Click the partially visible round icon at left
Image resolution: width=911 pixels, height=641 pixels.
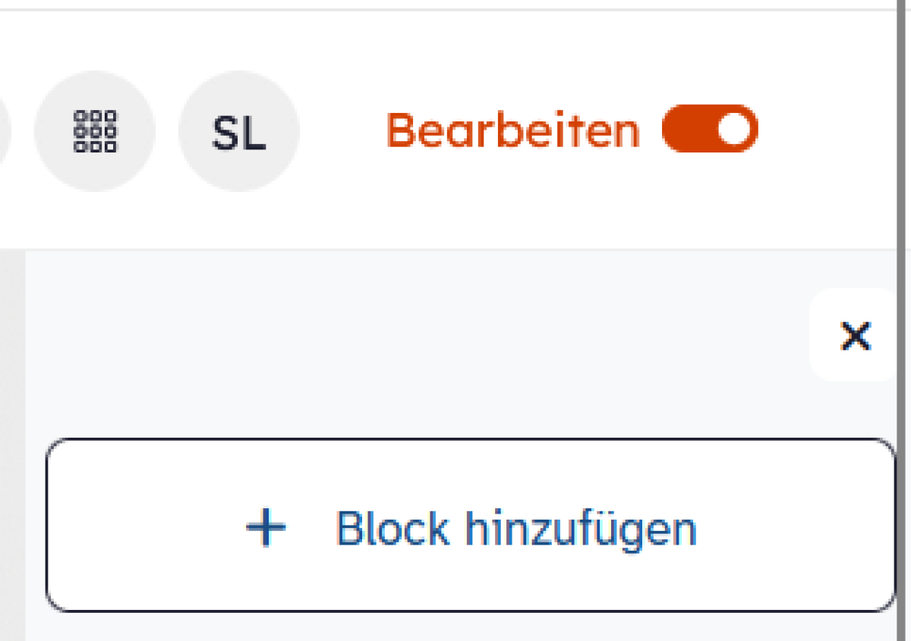[4, 131]
